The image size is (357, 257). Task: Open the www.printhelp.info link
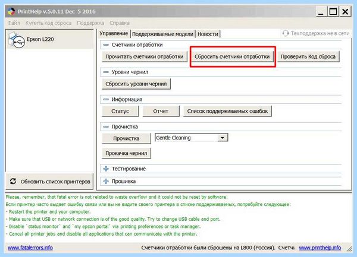(x=320, y=248)
